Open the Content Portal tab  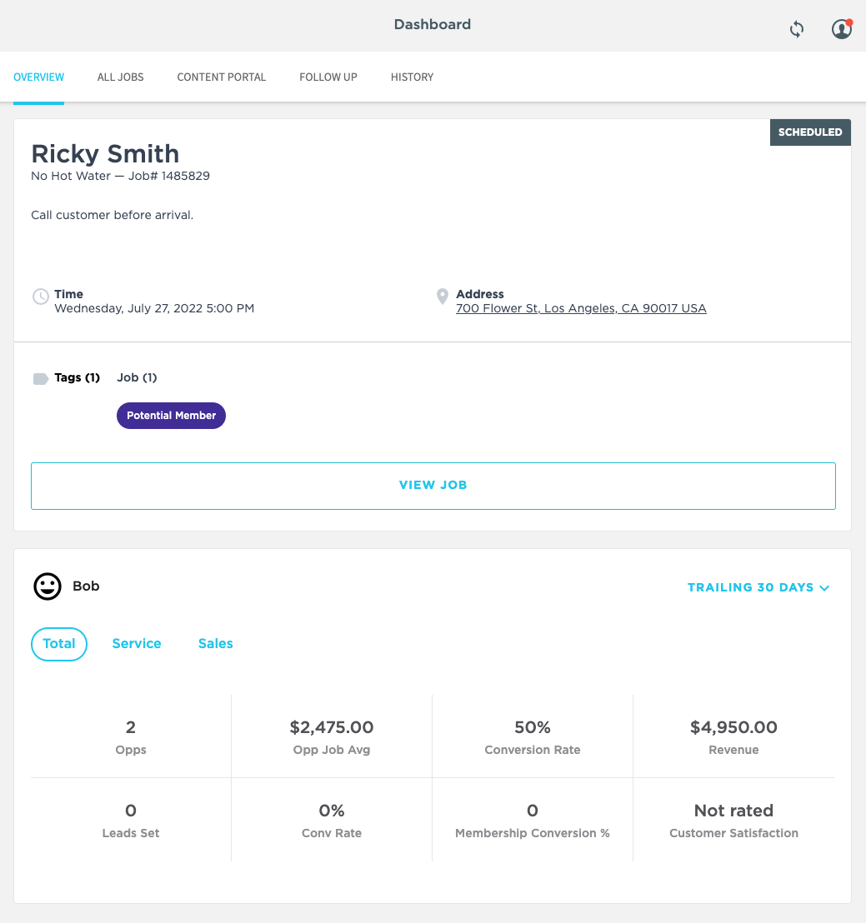point(221,77)
